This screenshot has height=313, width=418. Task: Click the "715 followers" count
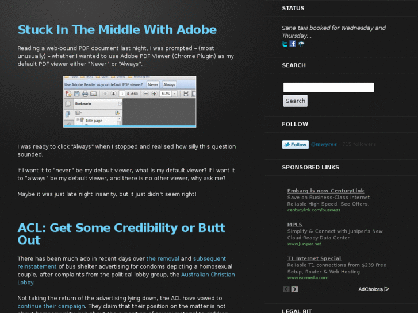point(359,144)
